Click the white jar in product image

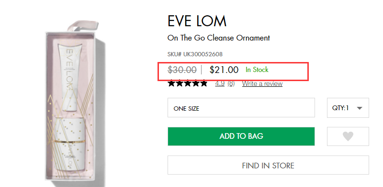(69, 144)
